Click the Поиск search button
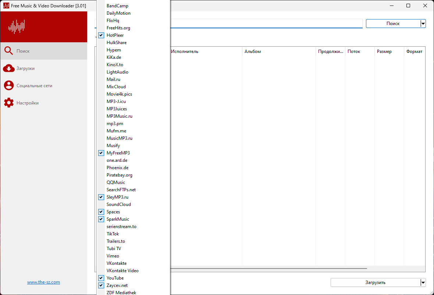 coord(393,24)
